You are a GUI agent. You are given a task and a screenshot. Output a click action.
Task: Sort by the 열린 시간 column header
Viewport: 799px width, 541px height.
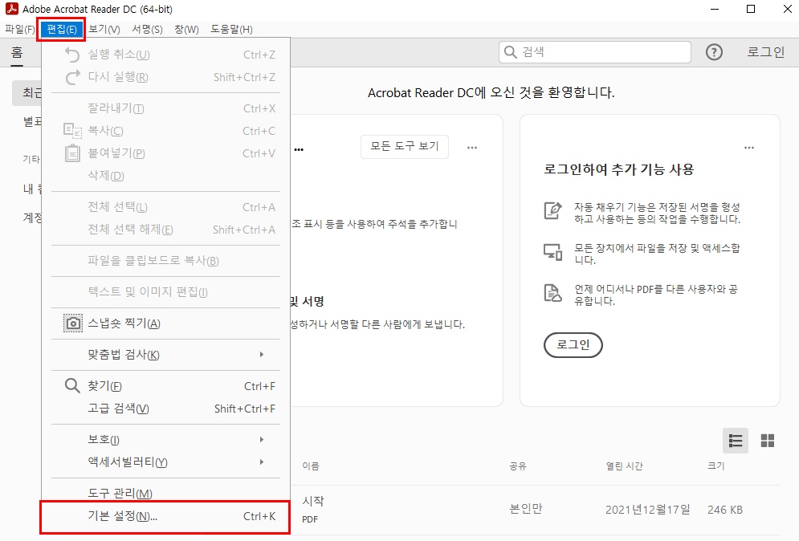click(624, 466)
